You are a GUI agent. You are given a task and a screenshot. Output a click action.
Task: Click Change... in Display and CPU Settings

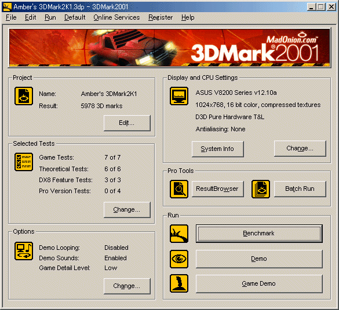[300, 149]
